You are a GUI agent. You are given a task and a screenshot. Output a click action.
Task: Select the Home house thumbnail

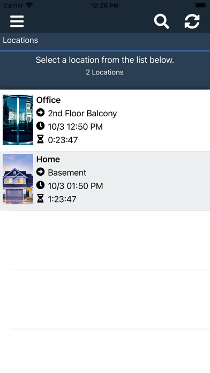[x=18, y=179]
